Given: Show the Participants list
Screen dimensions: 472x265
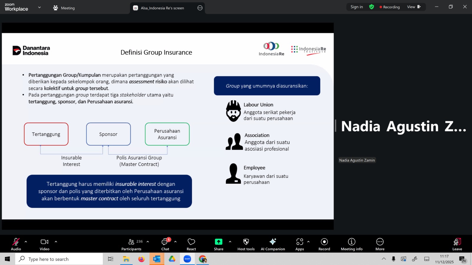Looking at the screenshot, I should pyautogui.click(x=132, y=244).
